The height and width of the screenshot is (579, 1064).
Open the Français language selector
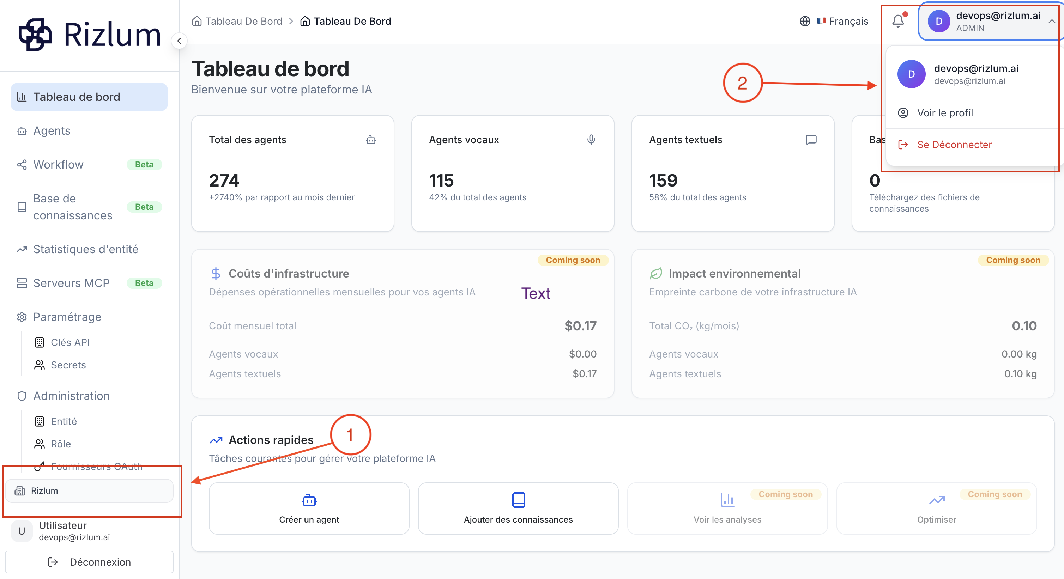[843, 21]
